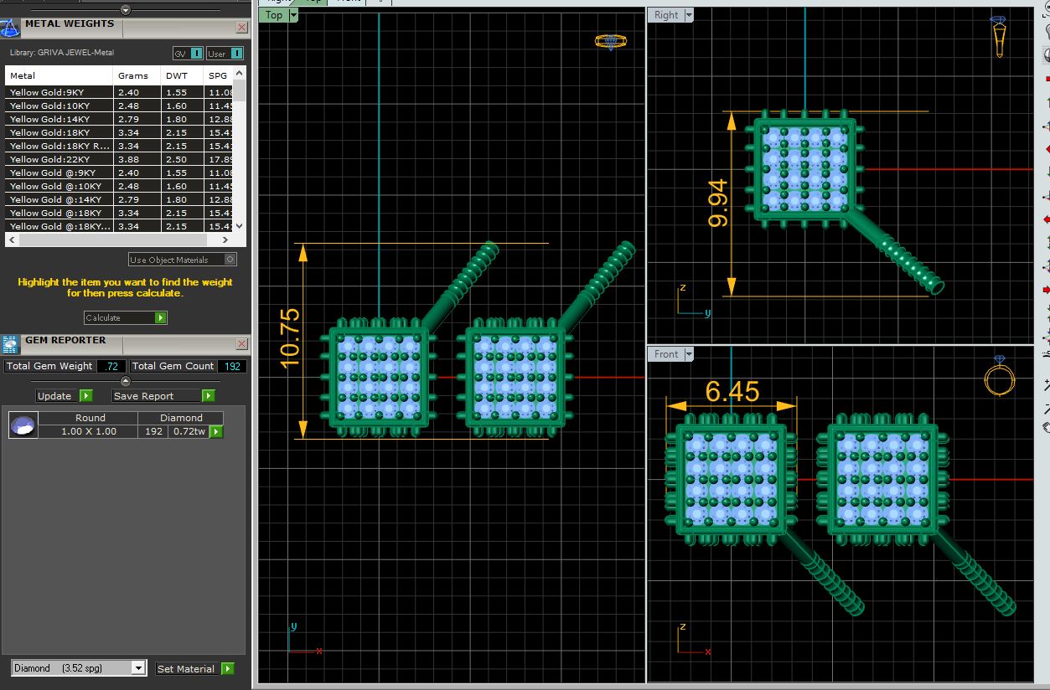Click the Total Gem Count value field
The height and width of the screenshot is (690, 1050).
pos(232,366)
